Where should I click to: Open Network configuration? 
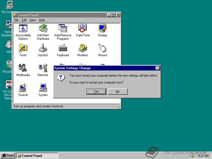[x=43, y=68]
